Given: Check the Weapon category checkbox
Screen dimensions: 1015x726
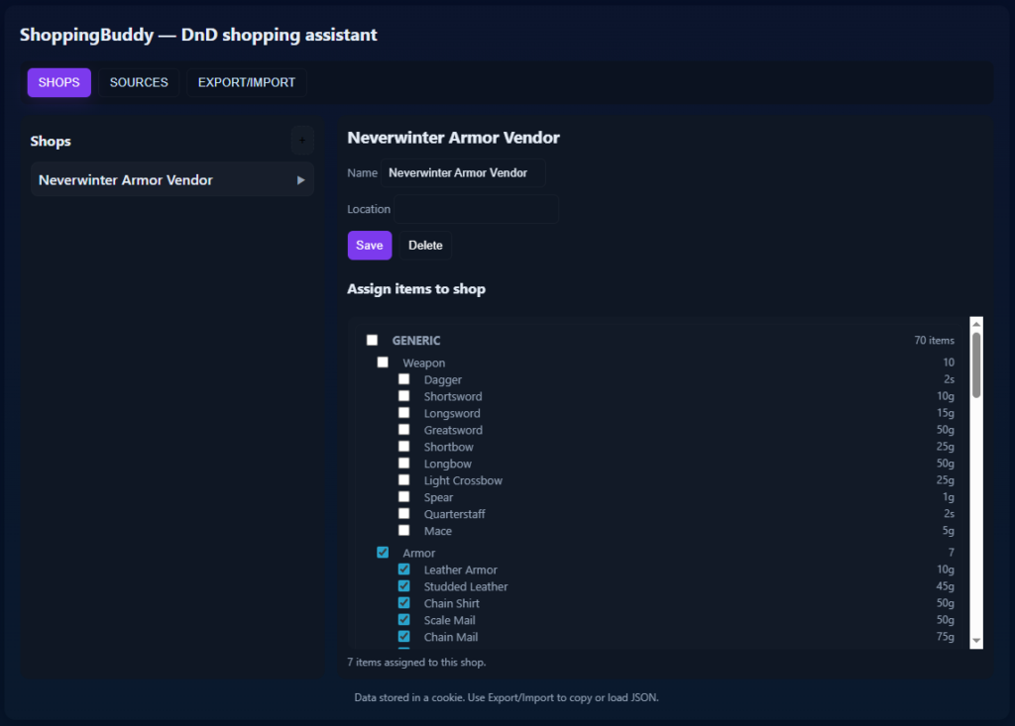Looking at the screenshot, I should click(x=383, y=363).
